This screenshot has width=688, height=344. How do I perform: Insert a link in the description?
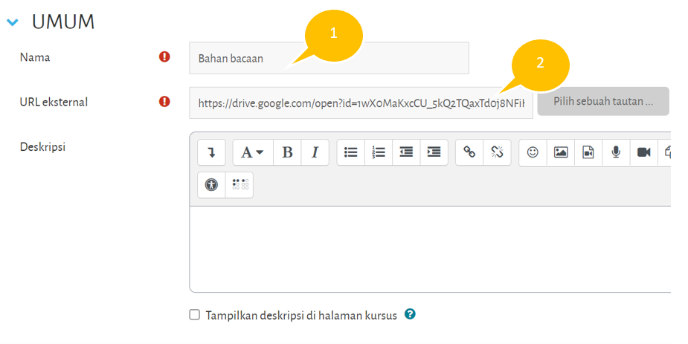pos(469,152)
